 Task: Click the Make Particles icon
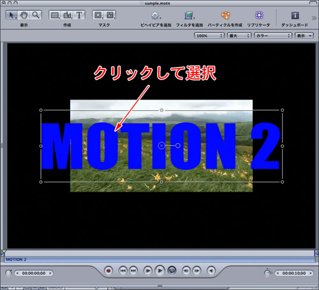click(225, 15)
